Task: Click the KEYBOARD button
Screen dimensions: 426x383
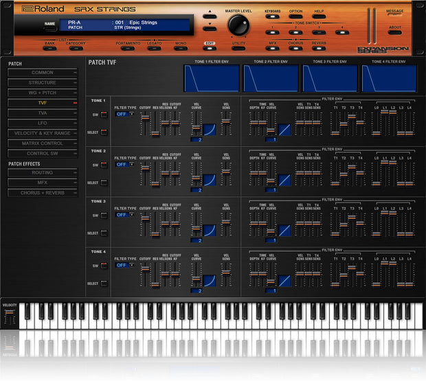Action: [x=273, y=16]
